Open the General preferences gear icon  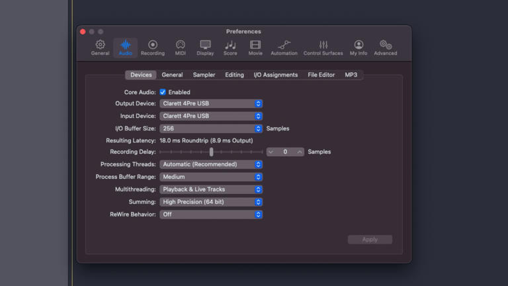[x=101, y=46]
